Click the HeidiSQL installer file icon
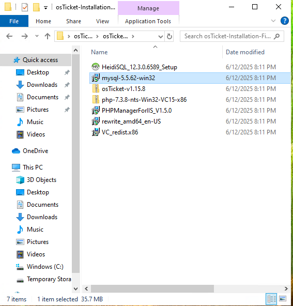 (96, 67)
